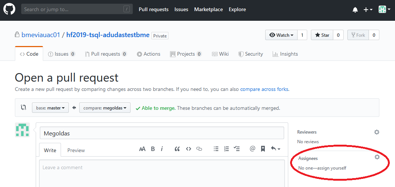Viewport: 395px width, 187px height.
Task: Add a bulleted list
Action: click(x=216, y=149)
